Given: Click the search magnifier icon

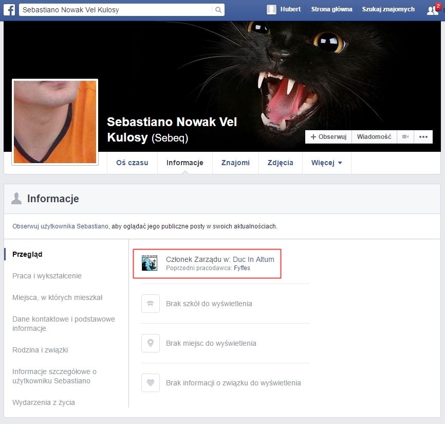Looking at the screenshot, I should coord(218,10).
